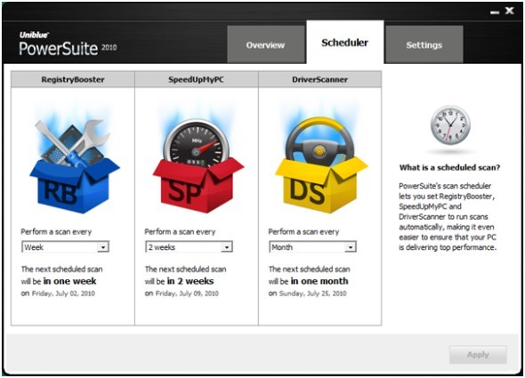Close the PowerSuite window
Viewport: 525px width, 378px height.
[x=509, y=11]
